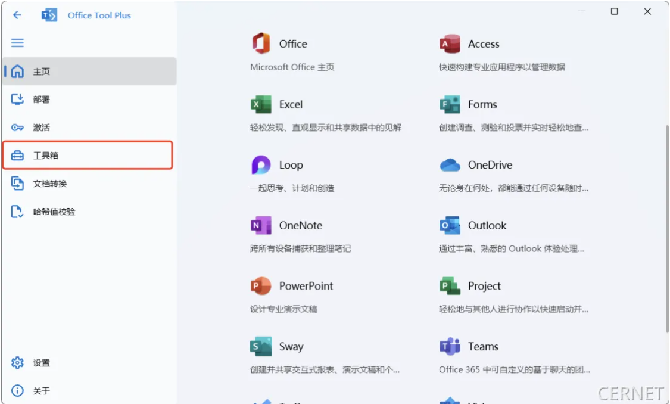Click the Outlook mail icon
The width and height of the screenshot is (670, 404).
click(450, 226)
